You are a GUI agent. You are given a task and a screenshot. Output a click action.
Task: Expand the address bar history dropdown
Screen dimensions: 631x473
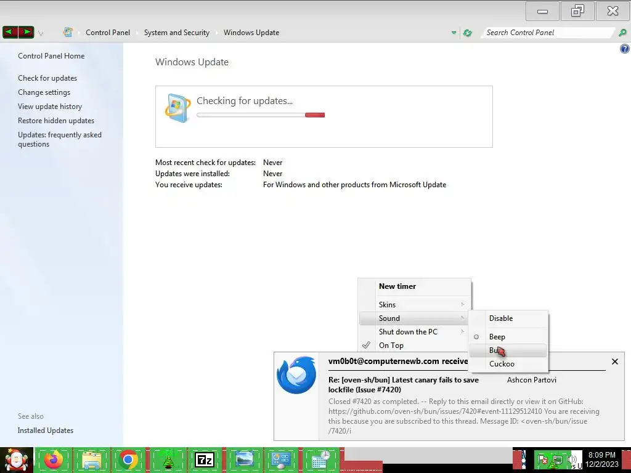454,33
